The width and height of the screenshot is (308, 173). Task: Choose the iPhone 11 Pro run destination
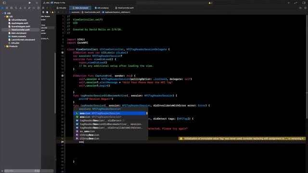[58, 3]
